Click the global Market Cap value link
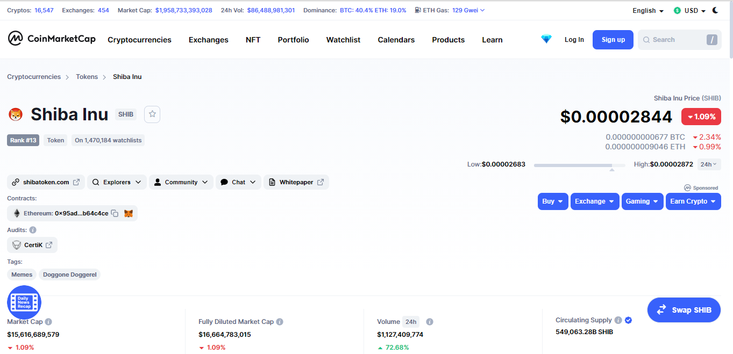Viewport: 733px width, 354px height. coord(183,10)
